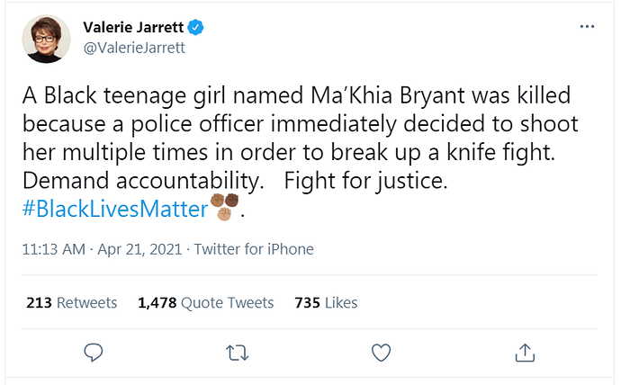Open the @ValerieJarrett handle link
Image resolution: width=621 pixels, height=385 pixels.
tap(134, 48)
